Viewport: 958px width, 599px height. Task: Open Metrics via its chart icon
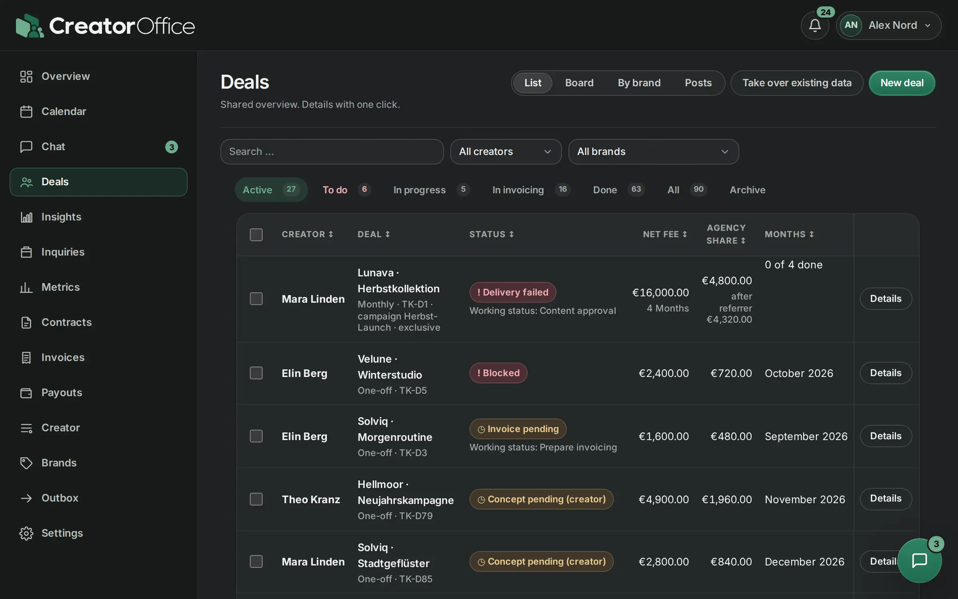click(26, 287)
